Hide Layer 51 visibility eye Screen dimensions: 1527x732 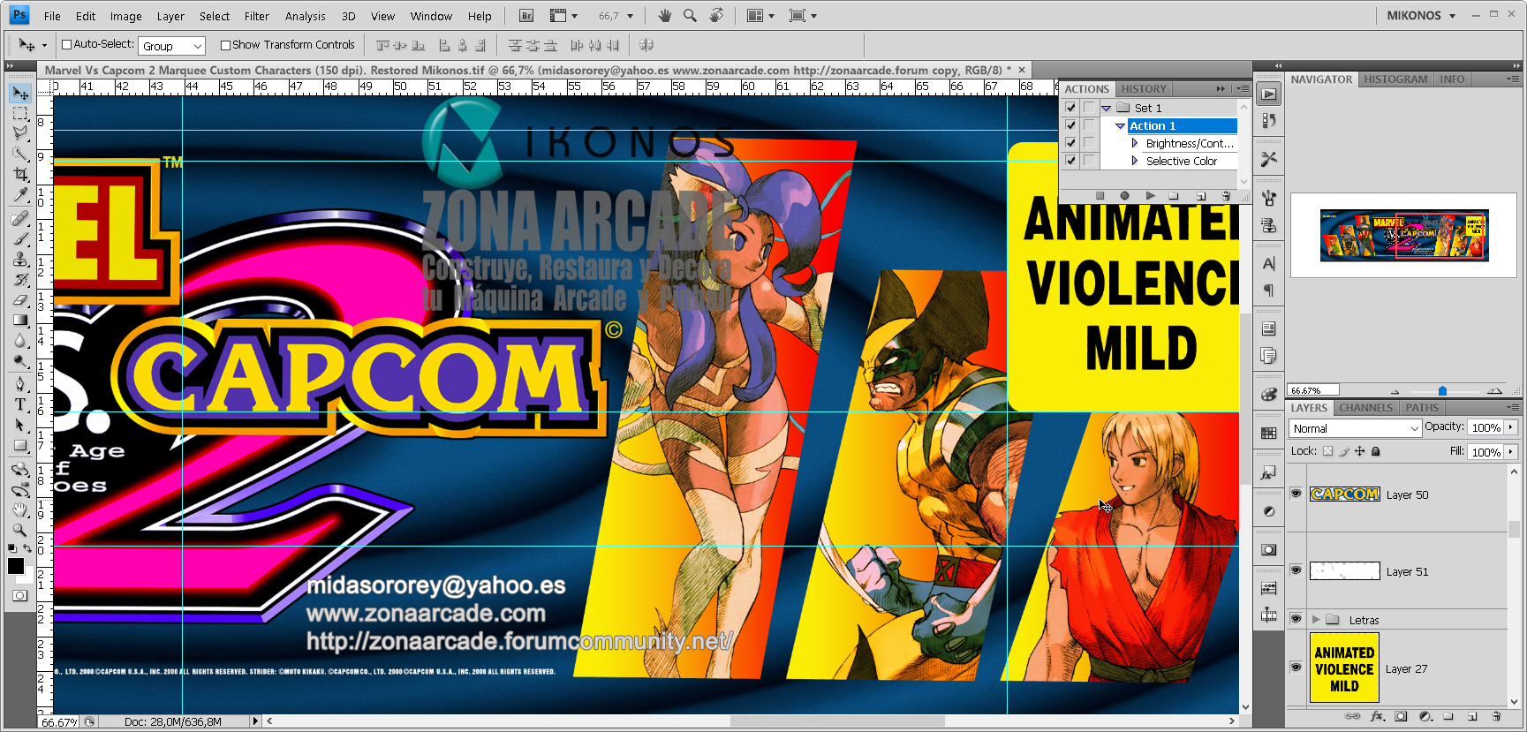pyautogui.click(x=1296, y=570)
